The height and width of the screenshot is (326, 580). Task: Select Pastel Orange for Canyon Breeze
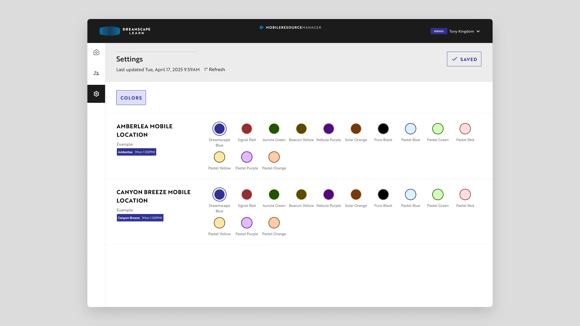(x=274, y=223)
